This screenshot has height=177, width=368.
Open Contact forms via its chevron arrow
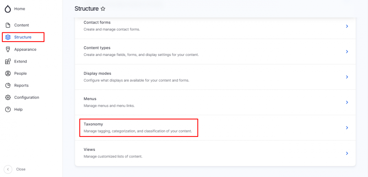[347, 26]
